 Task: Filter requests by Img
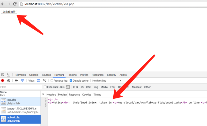[96, 87]
